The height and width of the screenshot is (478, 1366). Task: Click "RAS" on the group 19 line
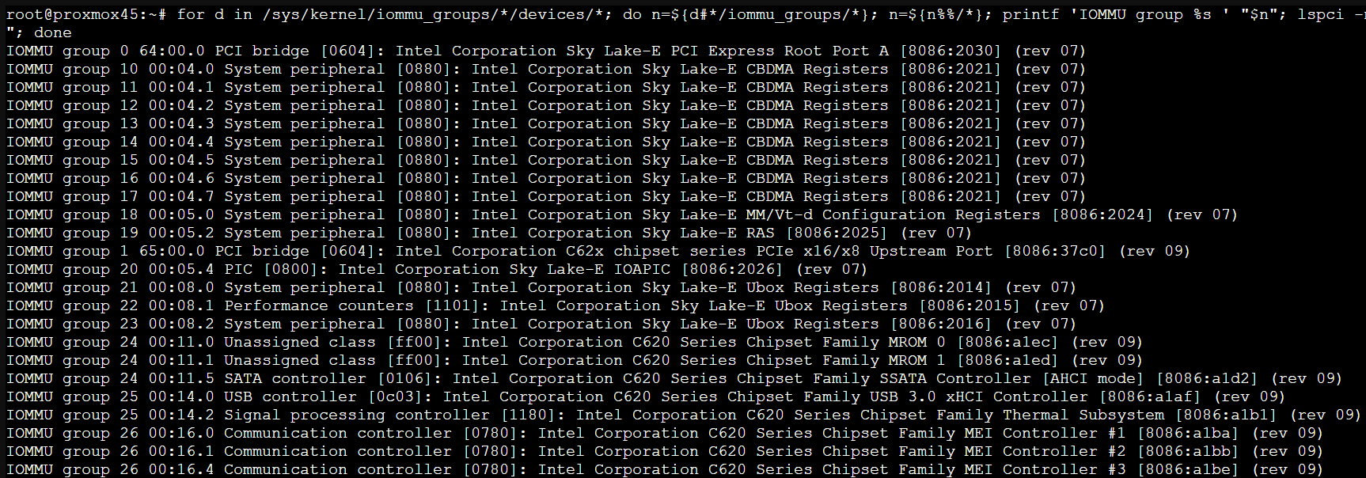tap(760, 233)
